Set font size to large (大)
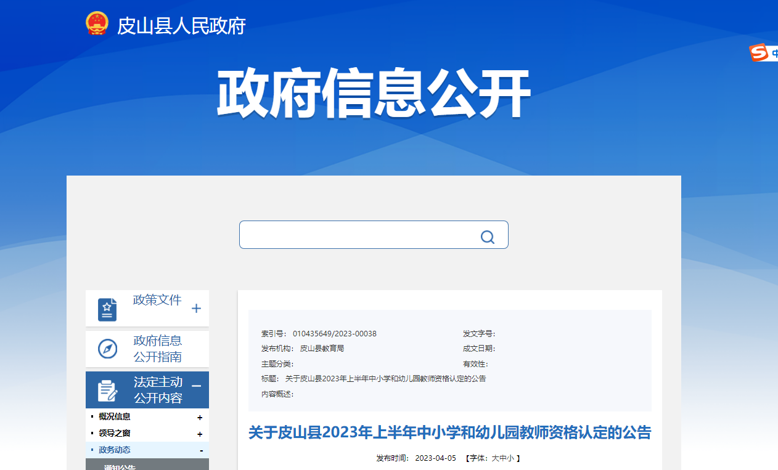 pos(494,458)
